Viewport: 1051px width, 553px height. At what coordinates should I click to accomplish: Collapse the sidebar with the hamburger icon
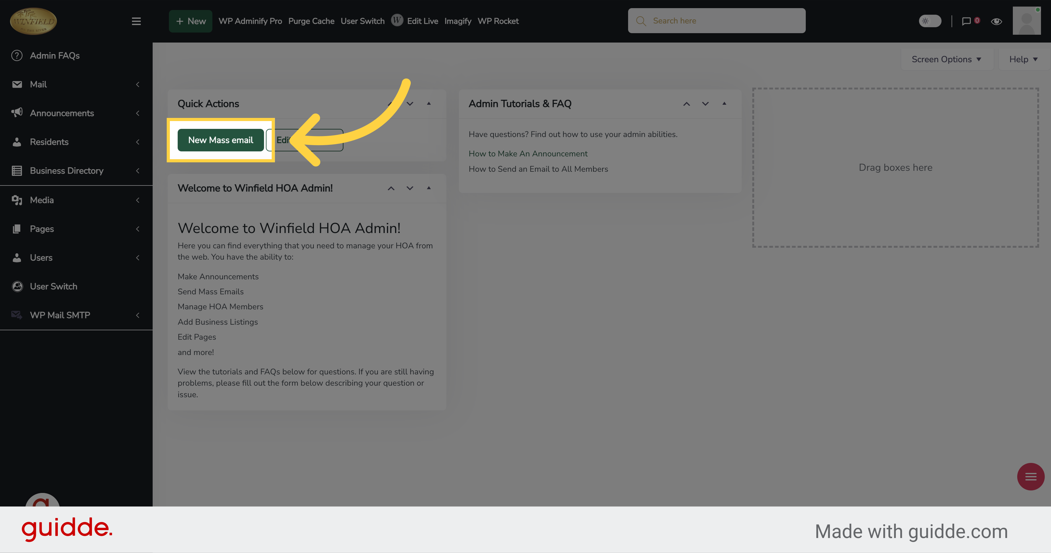coord(136,21)
